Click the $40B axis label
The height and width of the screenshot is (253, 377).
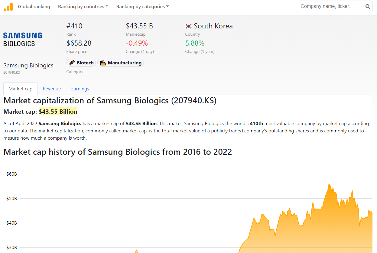[x=11, y=223]
